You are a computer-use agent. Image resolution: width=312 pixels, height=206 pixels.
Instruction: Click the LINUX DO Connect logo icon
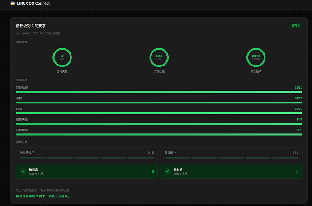[x=13, y=3]
